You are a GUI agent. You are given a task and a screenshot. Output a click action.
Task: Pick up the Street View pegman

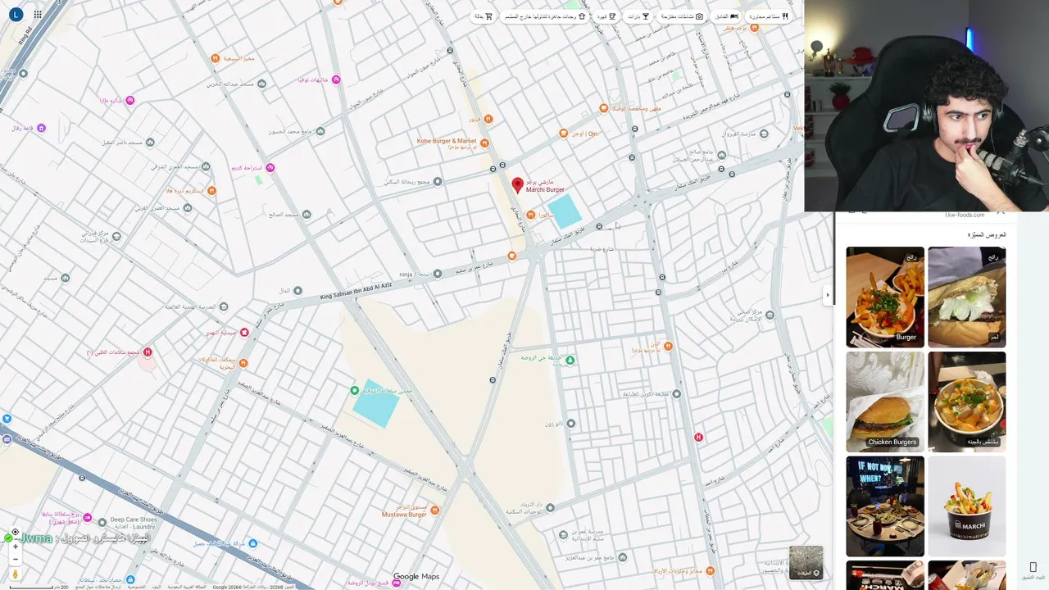(x=15, y=575)
